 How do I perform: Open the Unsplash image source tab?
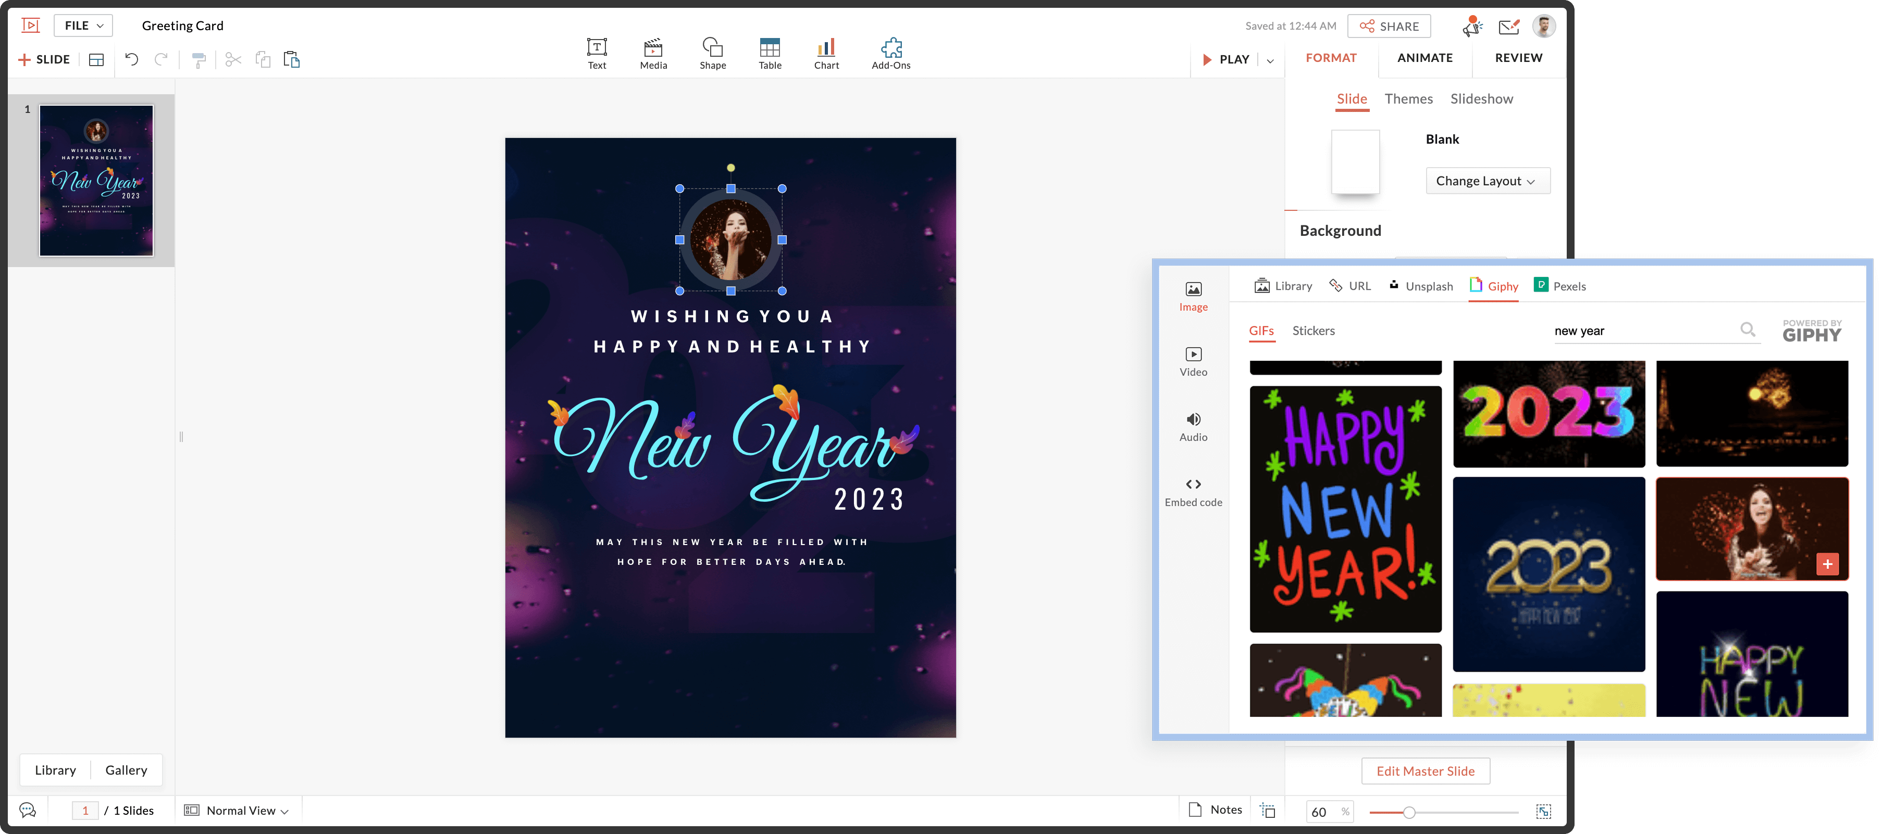tap(1420, 285)
